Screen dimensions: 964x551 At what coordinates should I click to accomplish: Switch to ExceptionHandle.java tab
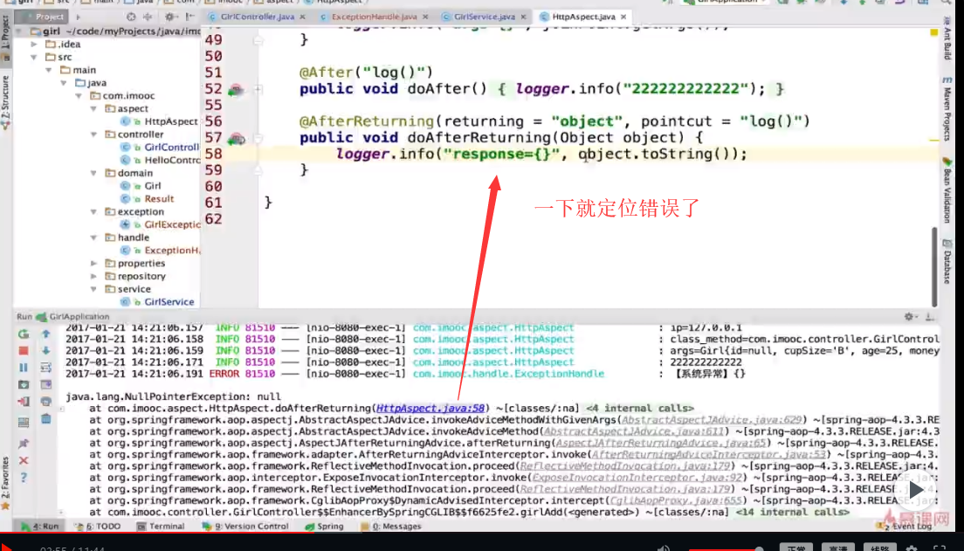coord(374,17)
